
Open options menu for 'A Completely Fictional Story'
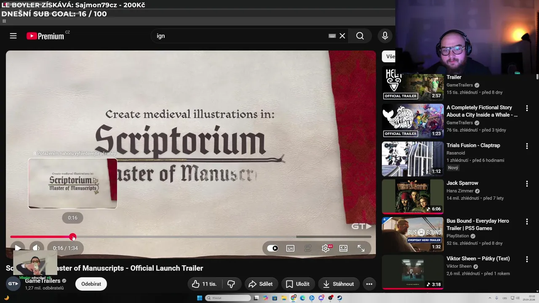[527, 108]
